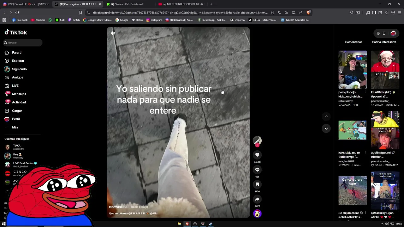Open the translate icon in address bar
Viewport: 404px width, 227px height.
click(279, 13)
